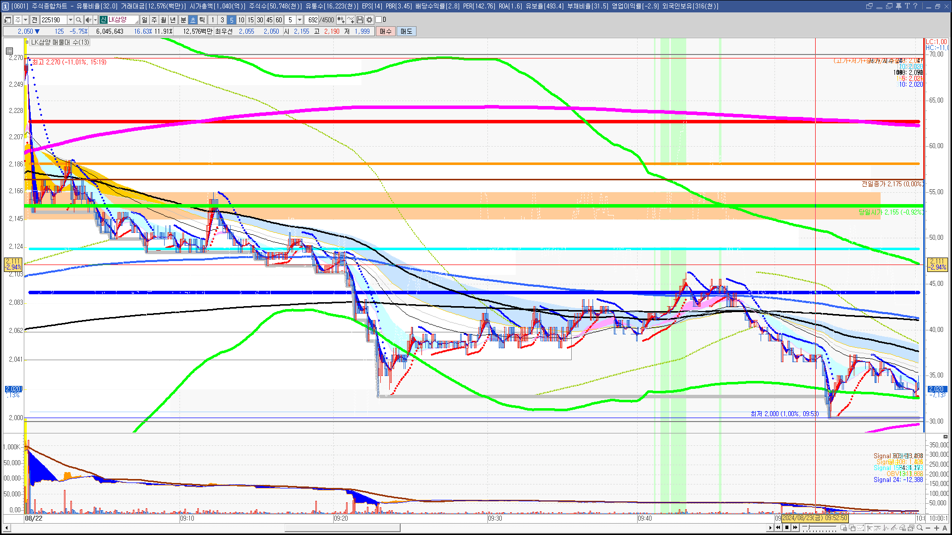Select the 30 interval button
This screenshot has height=535, width=952.
pos(260,20)
